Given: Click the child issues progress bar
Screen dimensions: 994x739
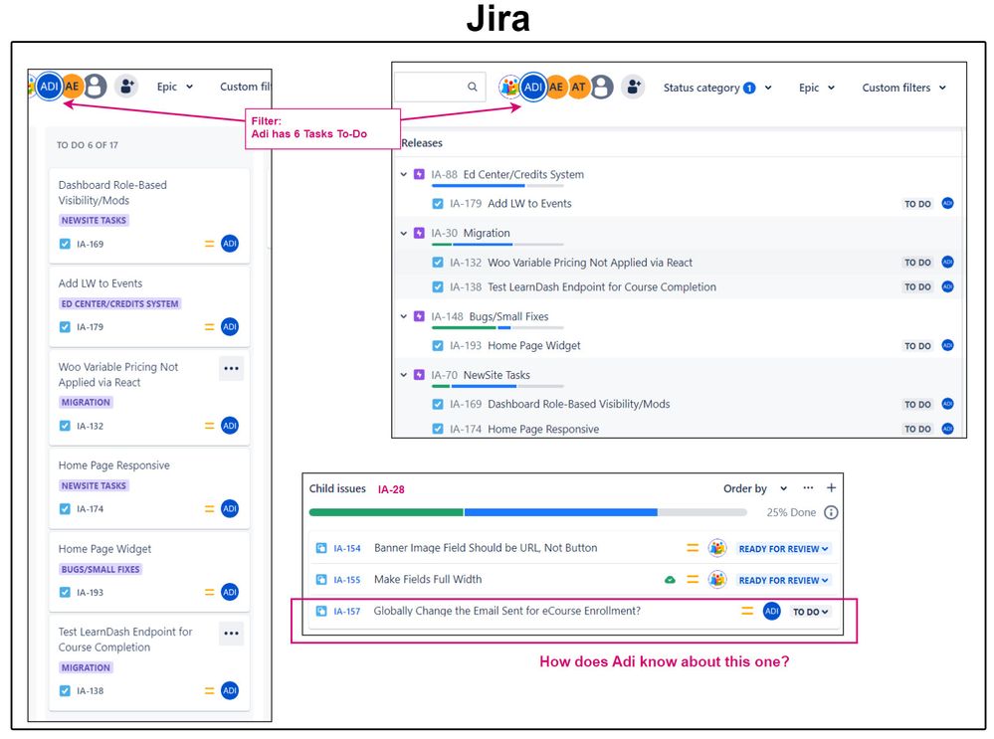Looking at the screenshot, I should 528,512.
